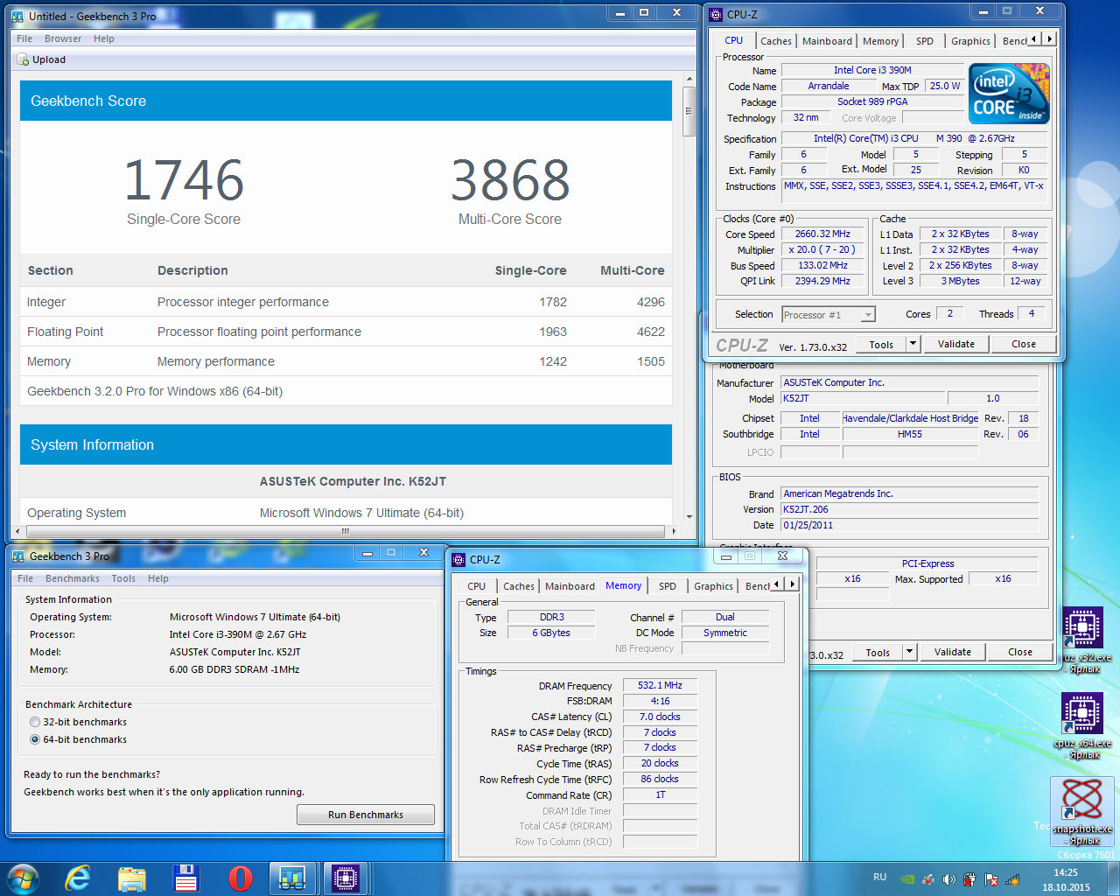
Task: Open NVIDIA tray icon
Action: click(x=908, y=879)
